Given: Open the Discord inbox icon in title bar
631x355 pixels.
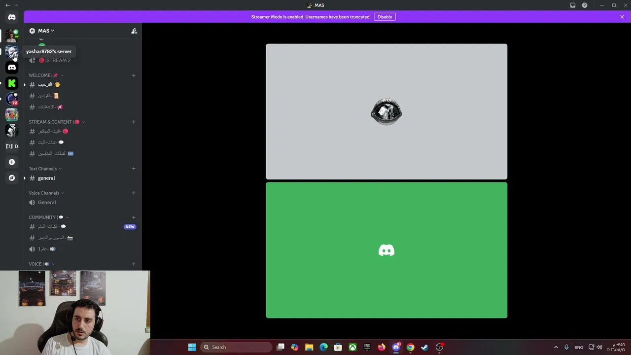Looking at the screenshot, I should pyautogui.click(x=573, y=5).
